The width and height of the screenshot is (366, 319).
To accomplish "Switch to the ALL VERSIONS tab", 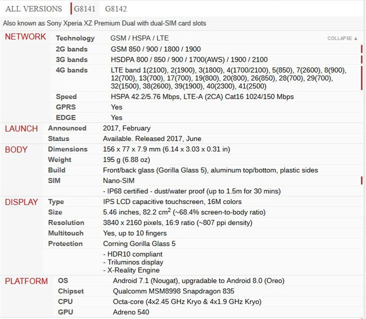I will [x=33, y=9].
